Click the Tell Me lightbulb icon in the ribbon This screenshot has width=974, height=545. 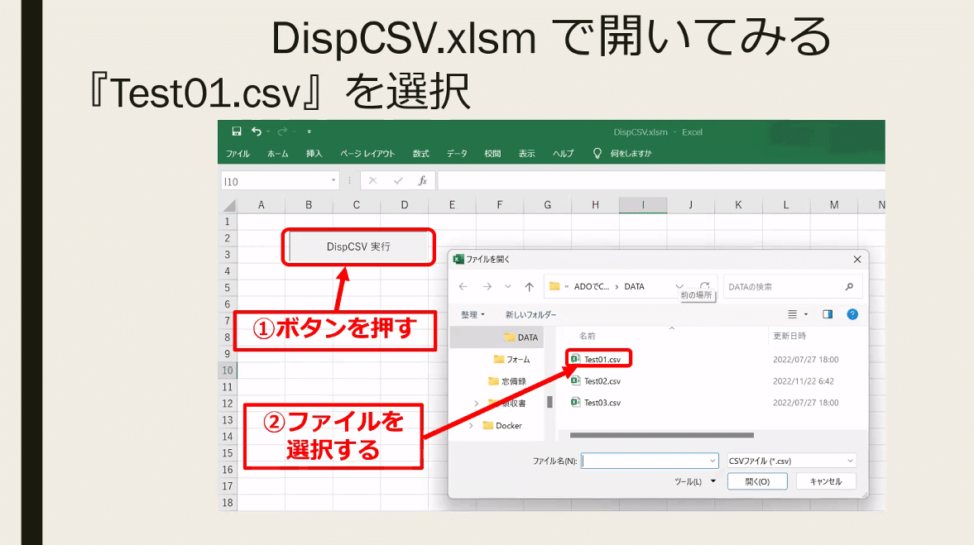point(596,153)
